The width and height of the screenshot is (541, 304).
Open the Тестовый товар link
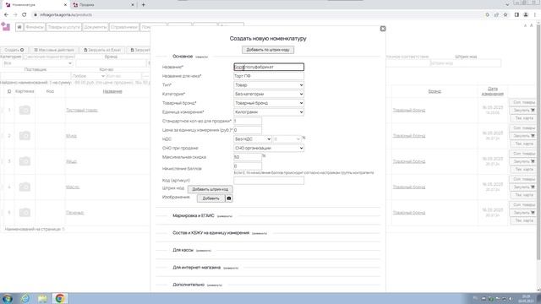point(82,111)
